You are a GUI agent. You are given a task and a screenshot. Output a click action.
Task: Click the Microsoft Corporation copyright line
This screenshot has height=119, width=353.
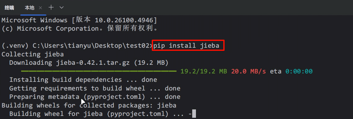[x=80, y=29]
